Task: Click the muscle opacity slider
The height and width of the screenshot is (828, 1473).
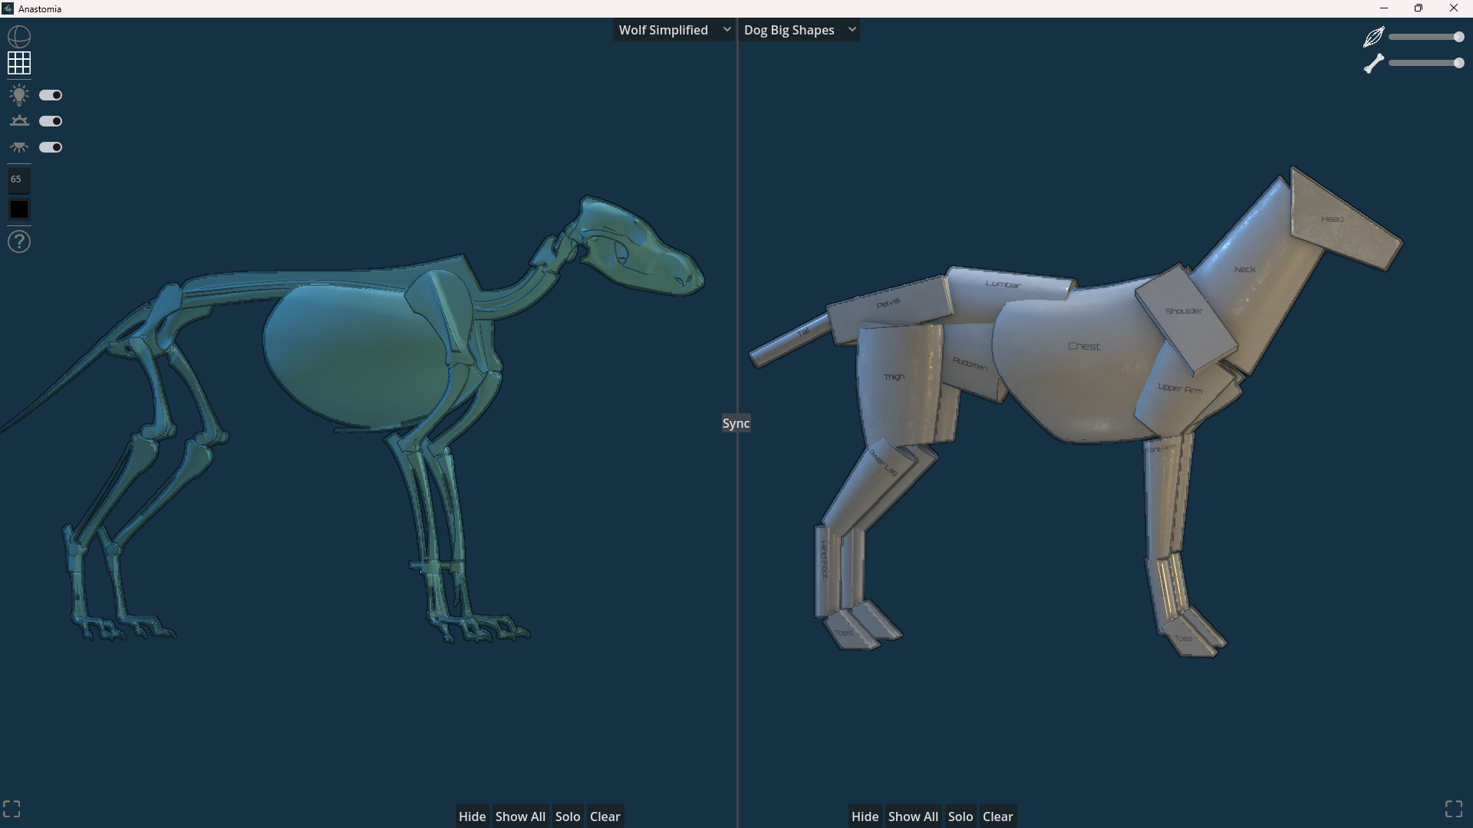Action: [1426, 37]
